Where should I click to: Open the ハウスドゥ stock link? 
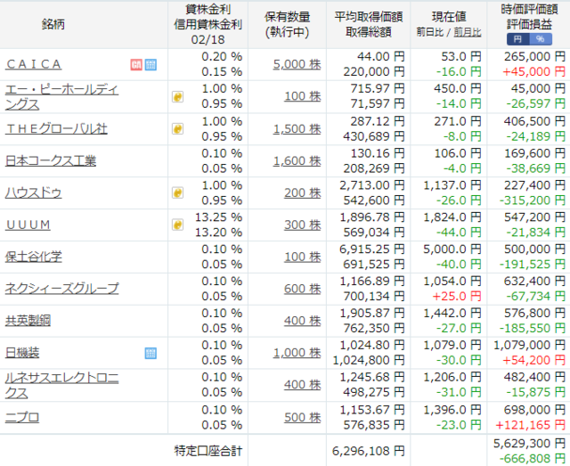click(x=34, y=192)
